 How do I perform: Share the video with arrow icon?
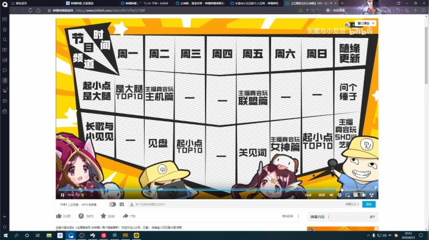click(125, 216)
